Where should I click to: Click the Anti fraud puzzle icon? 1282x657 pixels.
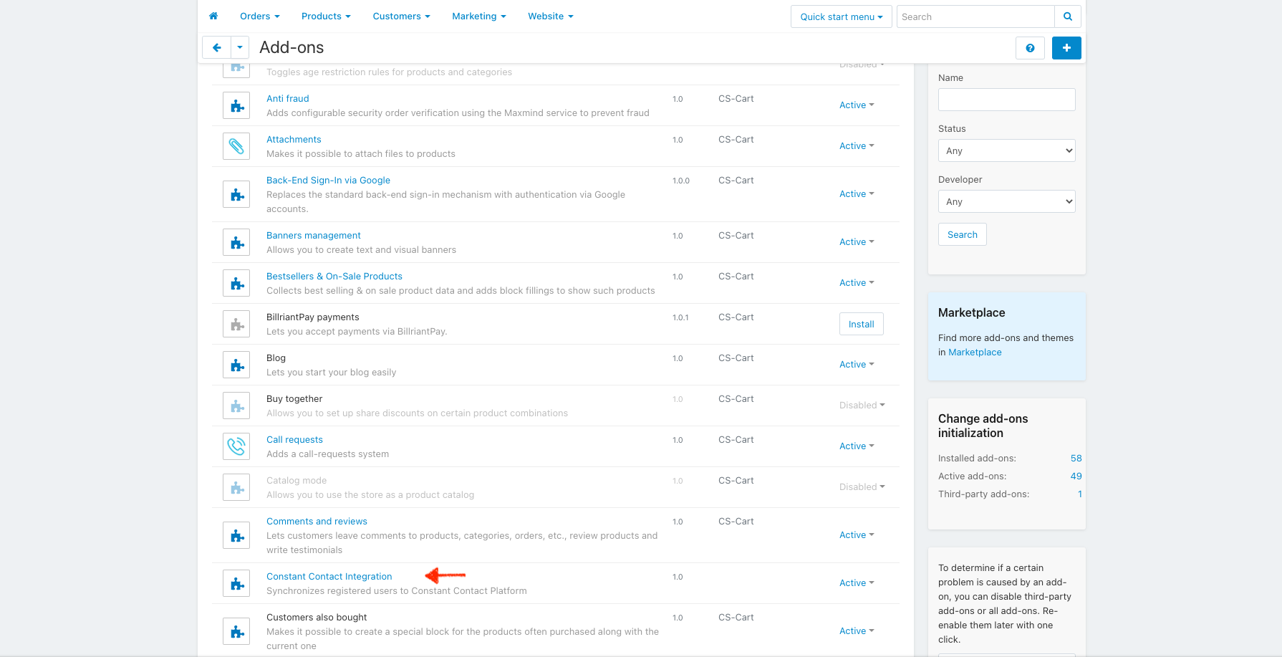236,106
